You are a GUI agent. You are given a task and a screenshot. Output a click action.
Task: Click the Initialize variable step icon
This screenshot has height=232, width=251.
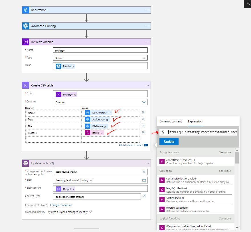pos(26,42)
